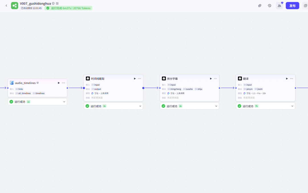Click the green workflow logo icon
308x193 pixels.
[15, 6]
